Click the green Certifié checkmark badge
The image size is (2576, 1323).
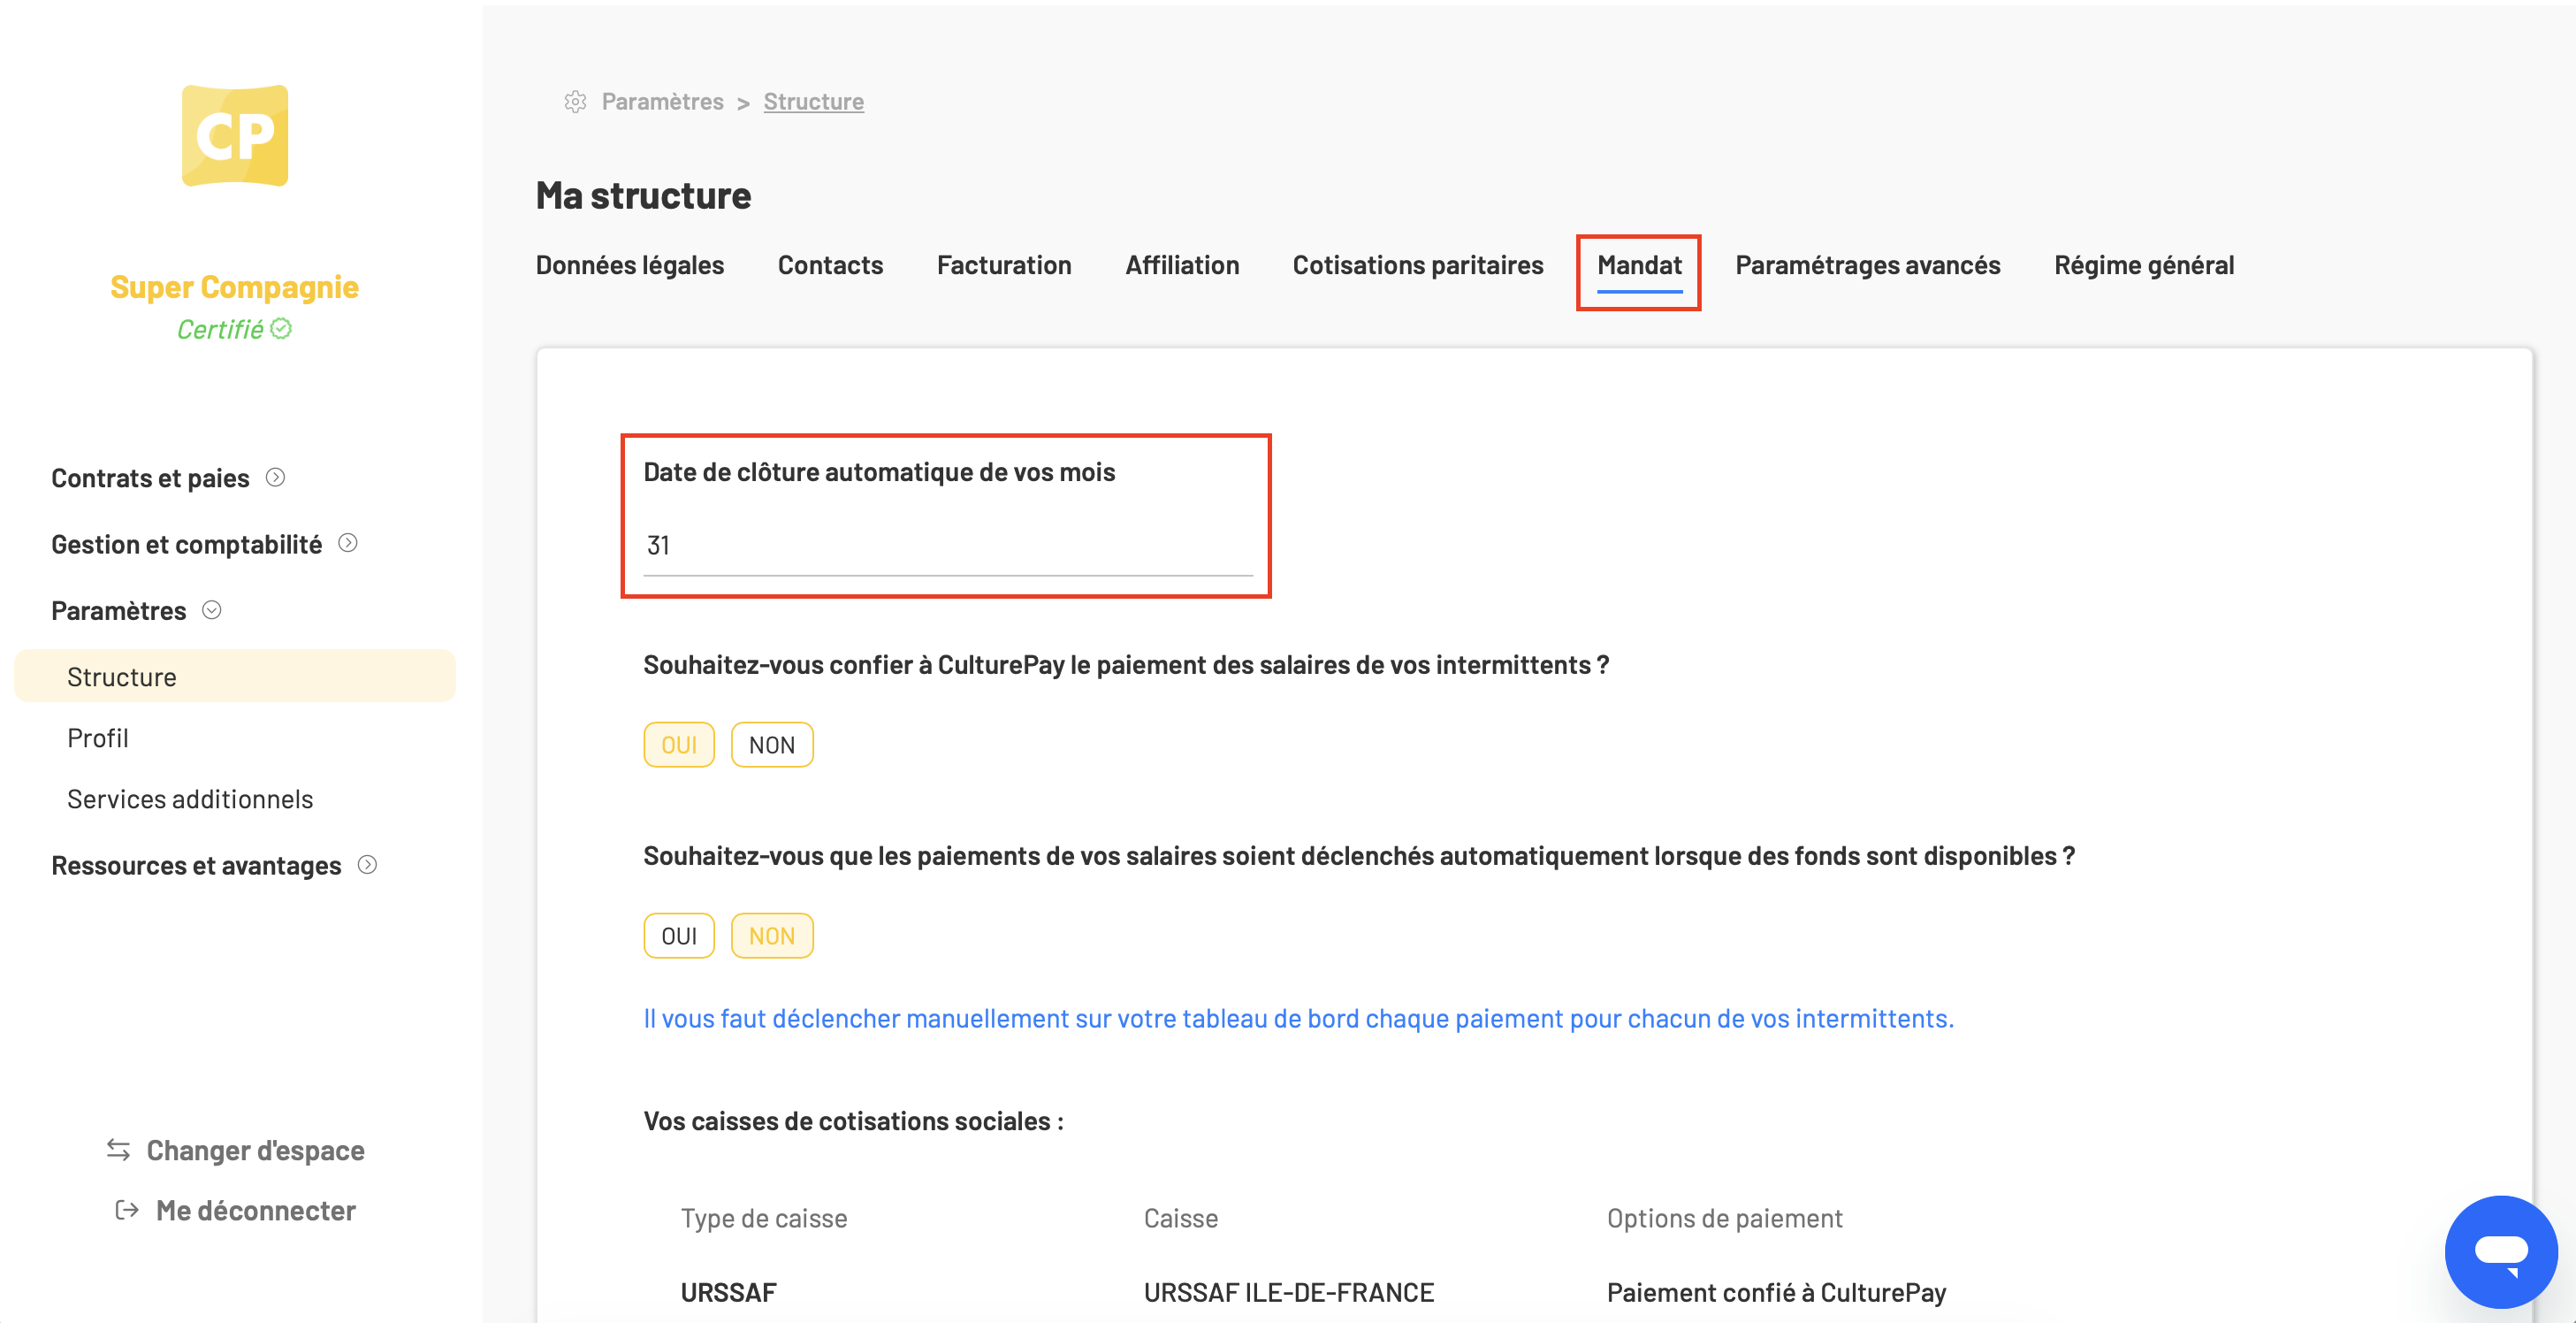coord(282,328)
